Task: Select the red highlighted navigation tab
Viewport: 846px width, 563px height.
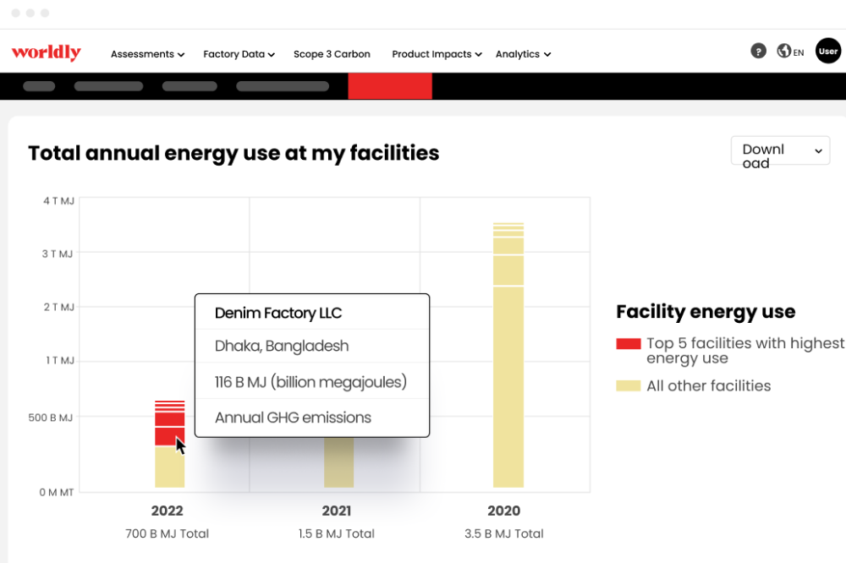Action: (x=389, y=86)
